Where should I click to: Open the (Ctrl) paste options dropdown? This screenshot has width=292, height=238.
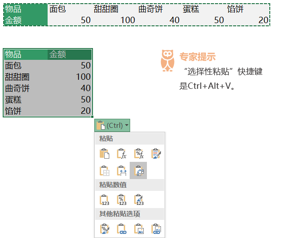113,125
